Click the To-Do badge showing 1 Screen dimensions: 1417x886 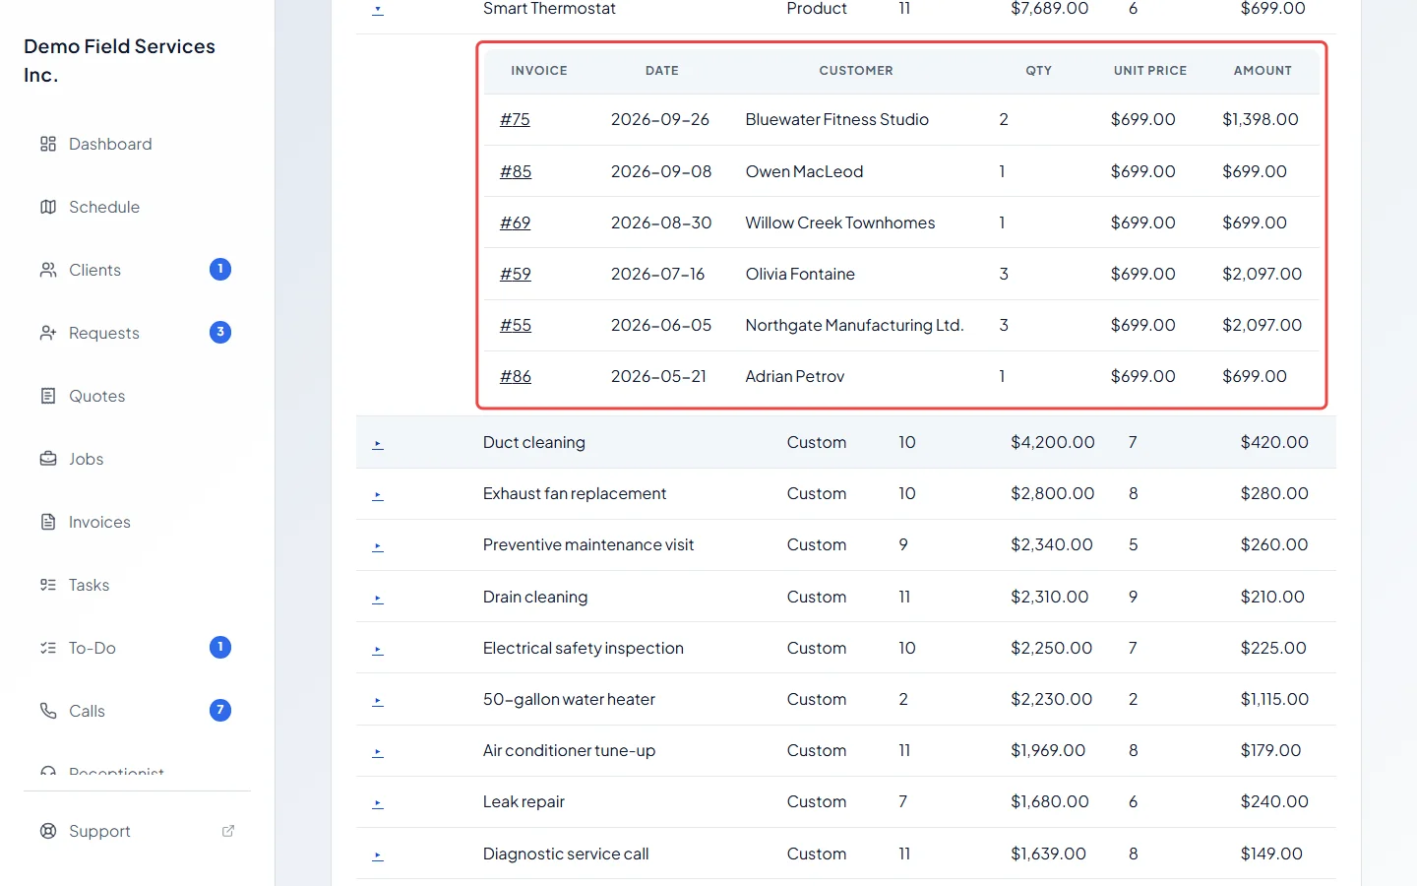click(220, 647)
